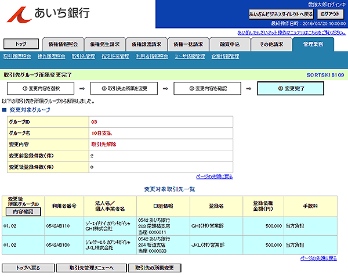Click the 変更対象グループ heading
This screenshot has height=277, width=348.
[30, 110]
